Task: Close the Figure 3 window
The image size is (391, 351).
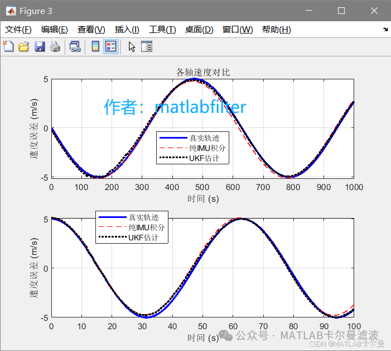Action: [374, 11]
